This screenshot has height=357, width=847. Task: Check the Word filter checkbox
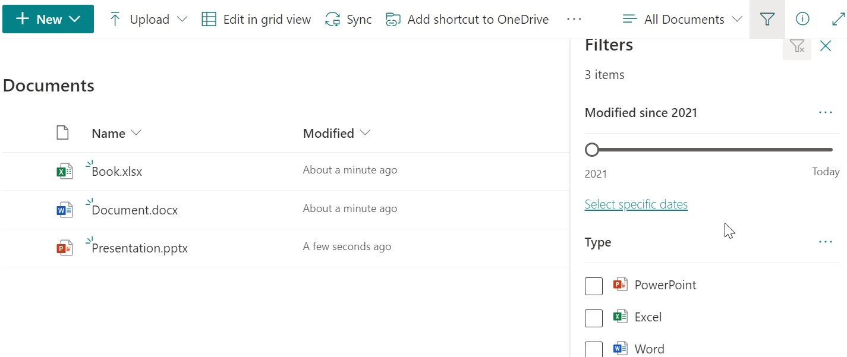(594, 349)
